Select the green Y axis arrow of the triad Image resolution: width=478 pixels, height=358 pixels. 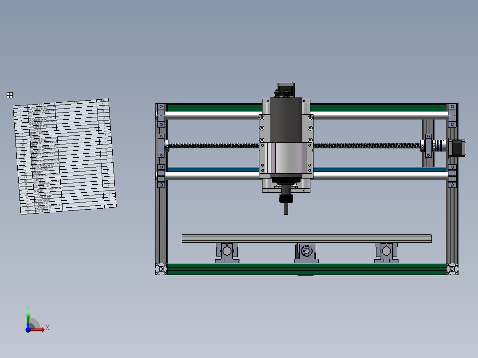(x=28, y=320)
